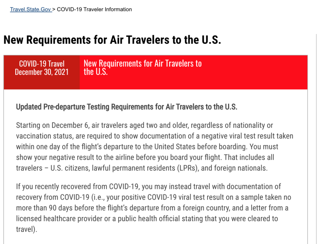Click the word travel) ending the last paragraph
This screenshot has width=320, height=244.
(x=27, y=229)
